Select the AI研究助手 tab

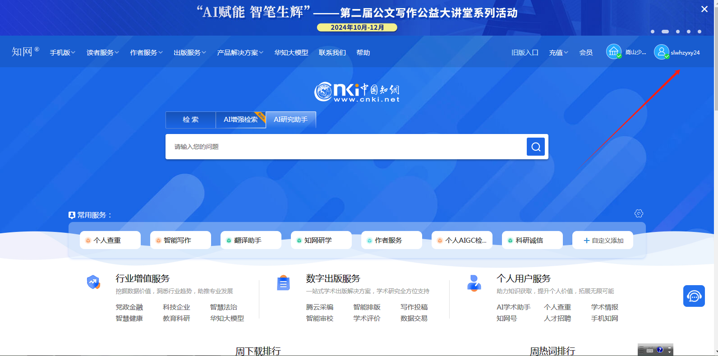(291, 120)
